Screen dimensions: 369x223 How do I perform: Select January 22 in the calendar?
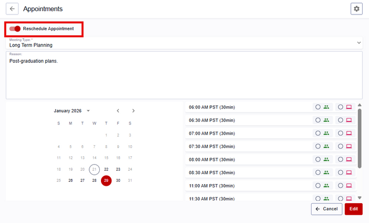106,170
